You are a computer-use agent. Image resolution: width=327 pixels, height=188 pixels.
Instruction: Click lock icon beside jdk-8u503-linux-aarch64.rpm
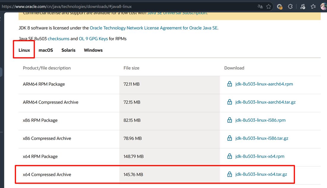click(x=229, y=84)
